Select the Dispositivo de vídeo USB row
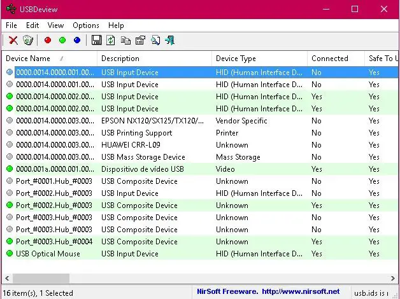Screen dimensions: 400x299 pyautogui.click(x=200, y=169)
